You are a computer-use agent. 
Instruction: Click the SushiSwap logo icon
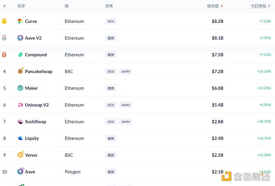(20, 122)
